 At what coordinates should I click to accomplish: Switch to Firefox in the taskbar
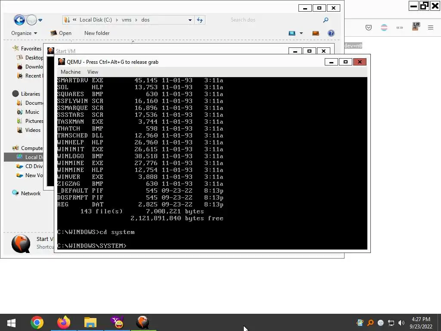[64, 322]
